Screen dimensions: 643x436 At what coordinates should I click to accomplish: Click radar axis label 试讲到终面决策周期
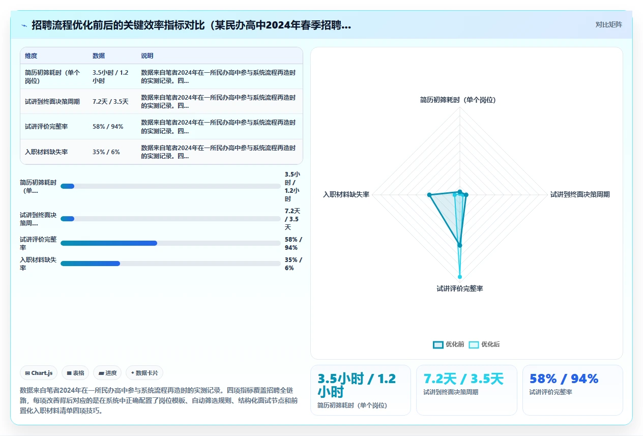[x=580, y=194]
